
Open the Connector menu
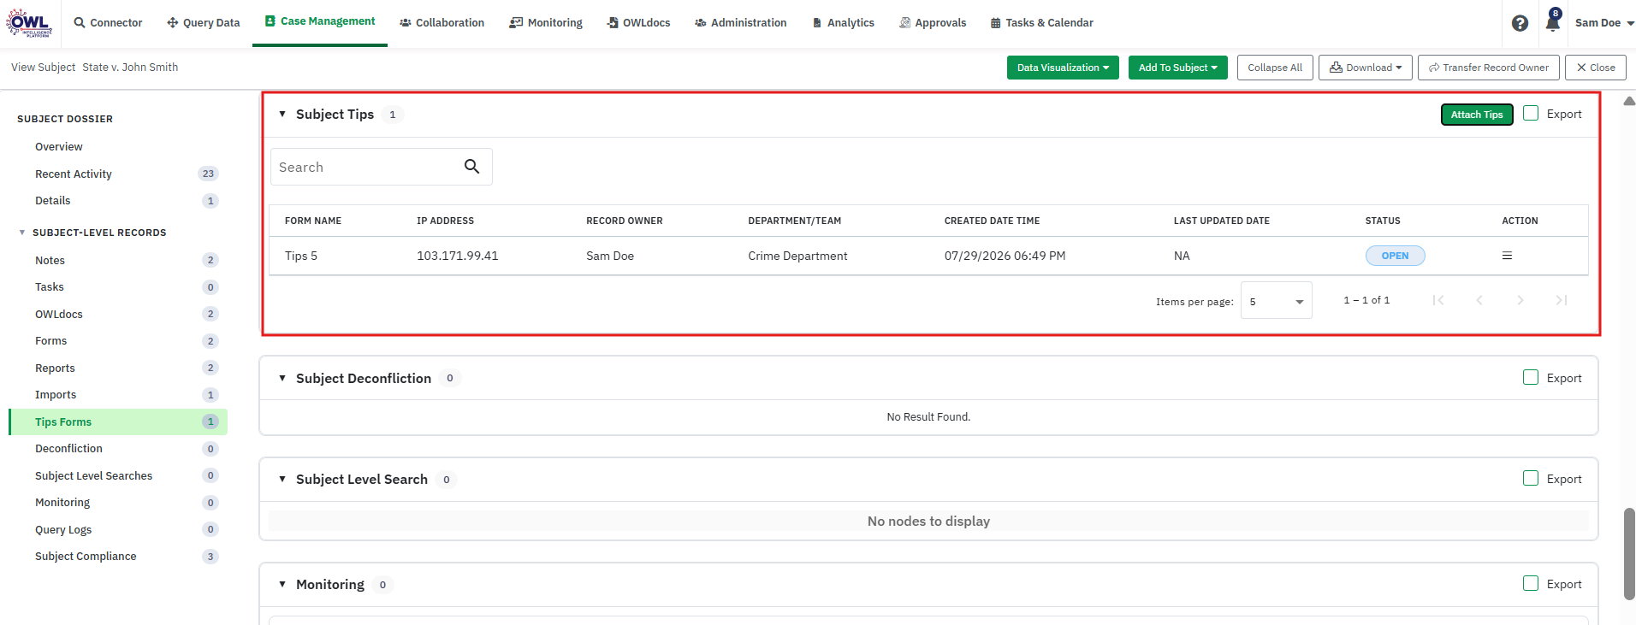(x=108, y=23)
